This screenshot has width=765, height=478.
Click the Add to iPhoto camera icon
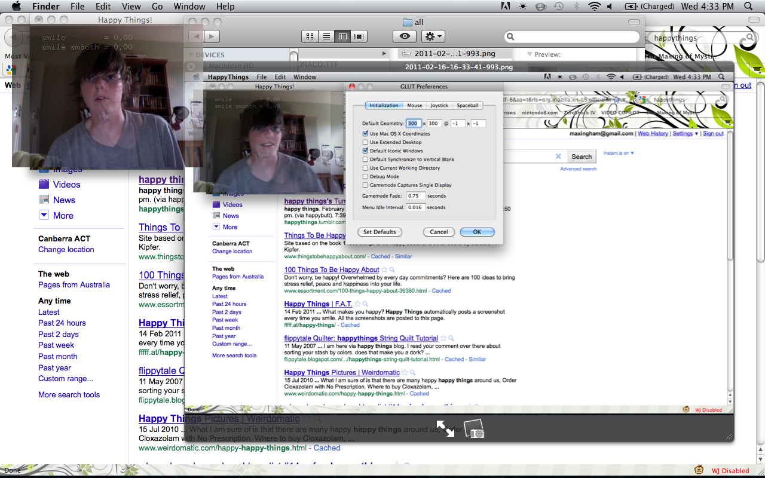pos(474,429)
